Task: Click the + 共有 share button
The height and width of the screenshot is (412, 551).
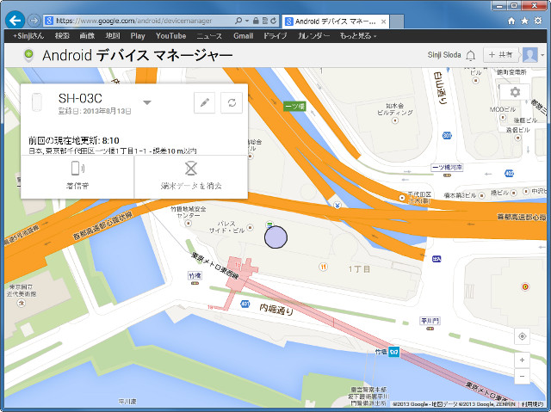Action: tap(501, 55)
